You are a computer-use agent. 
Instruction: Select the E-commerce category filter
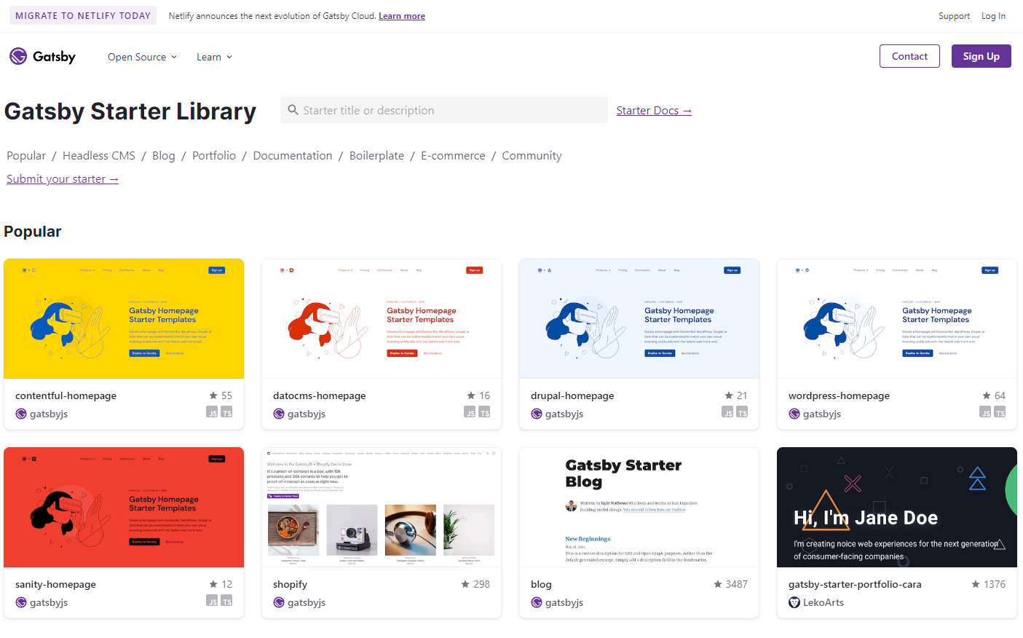(453, 155)
